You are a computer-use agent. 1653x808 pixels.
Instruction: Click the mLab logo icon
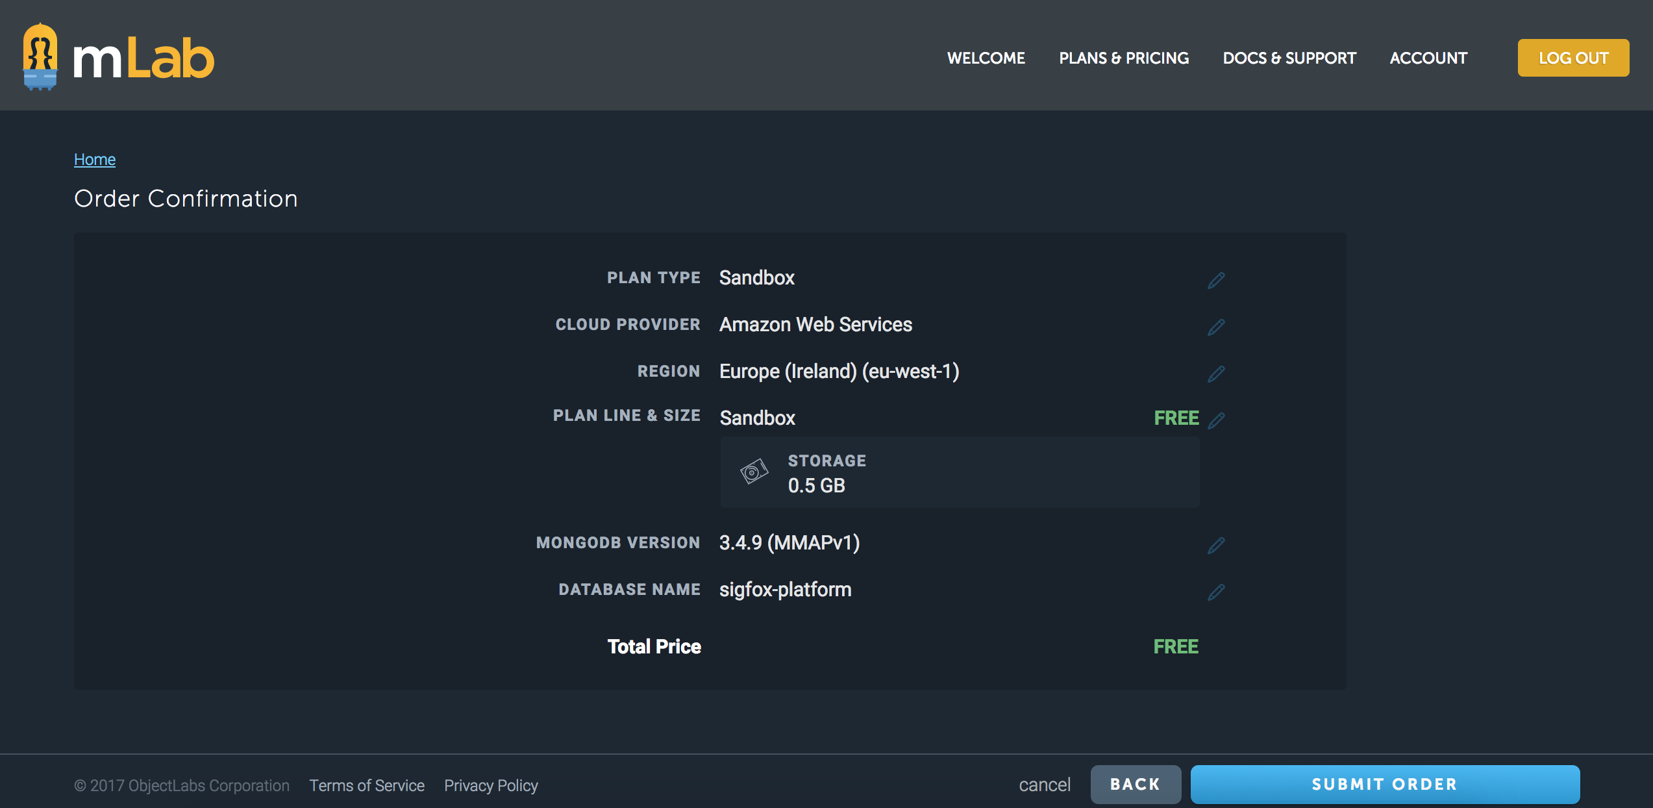click(x=40, y=57)
